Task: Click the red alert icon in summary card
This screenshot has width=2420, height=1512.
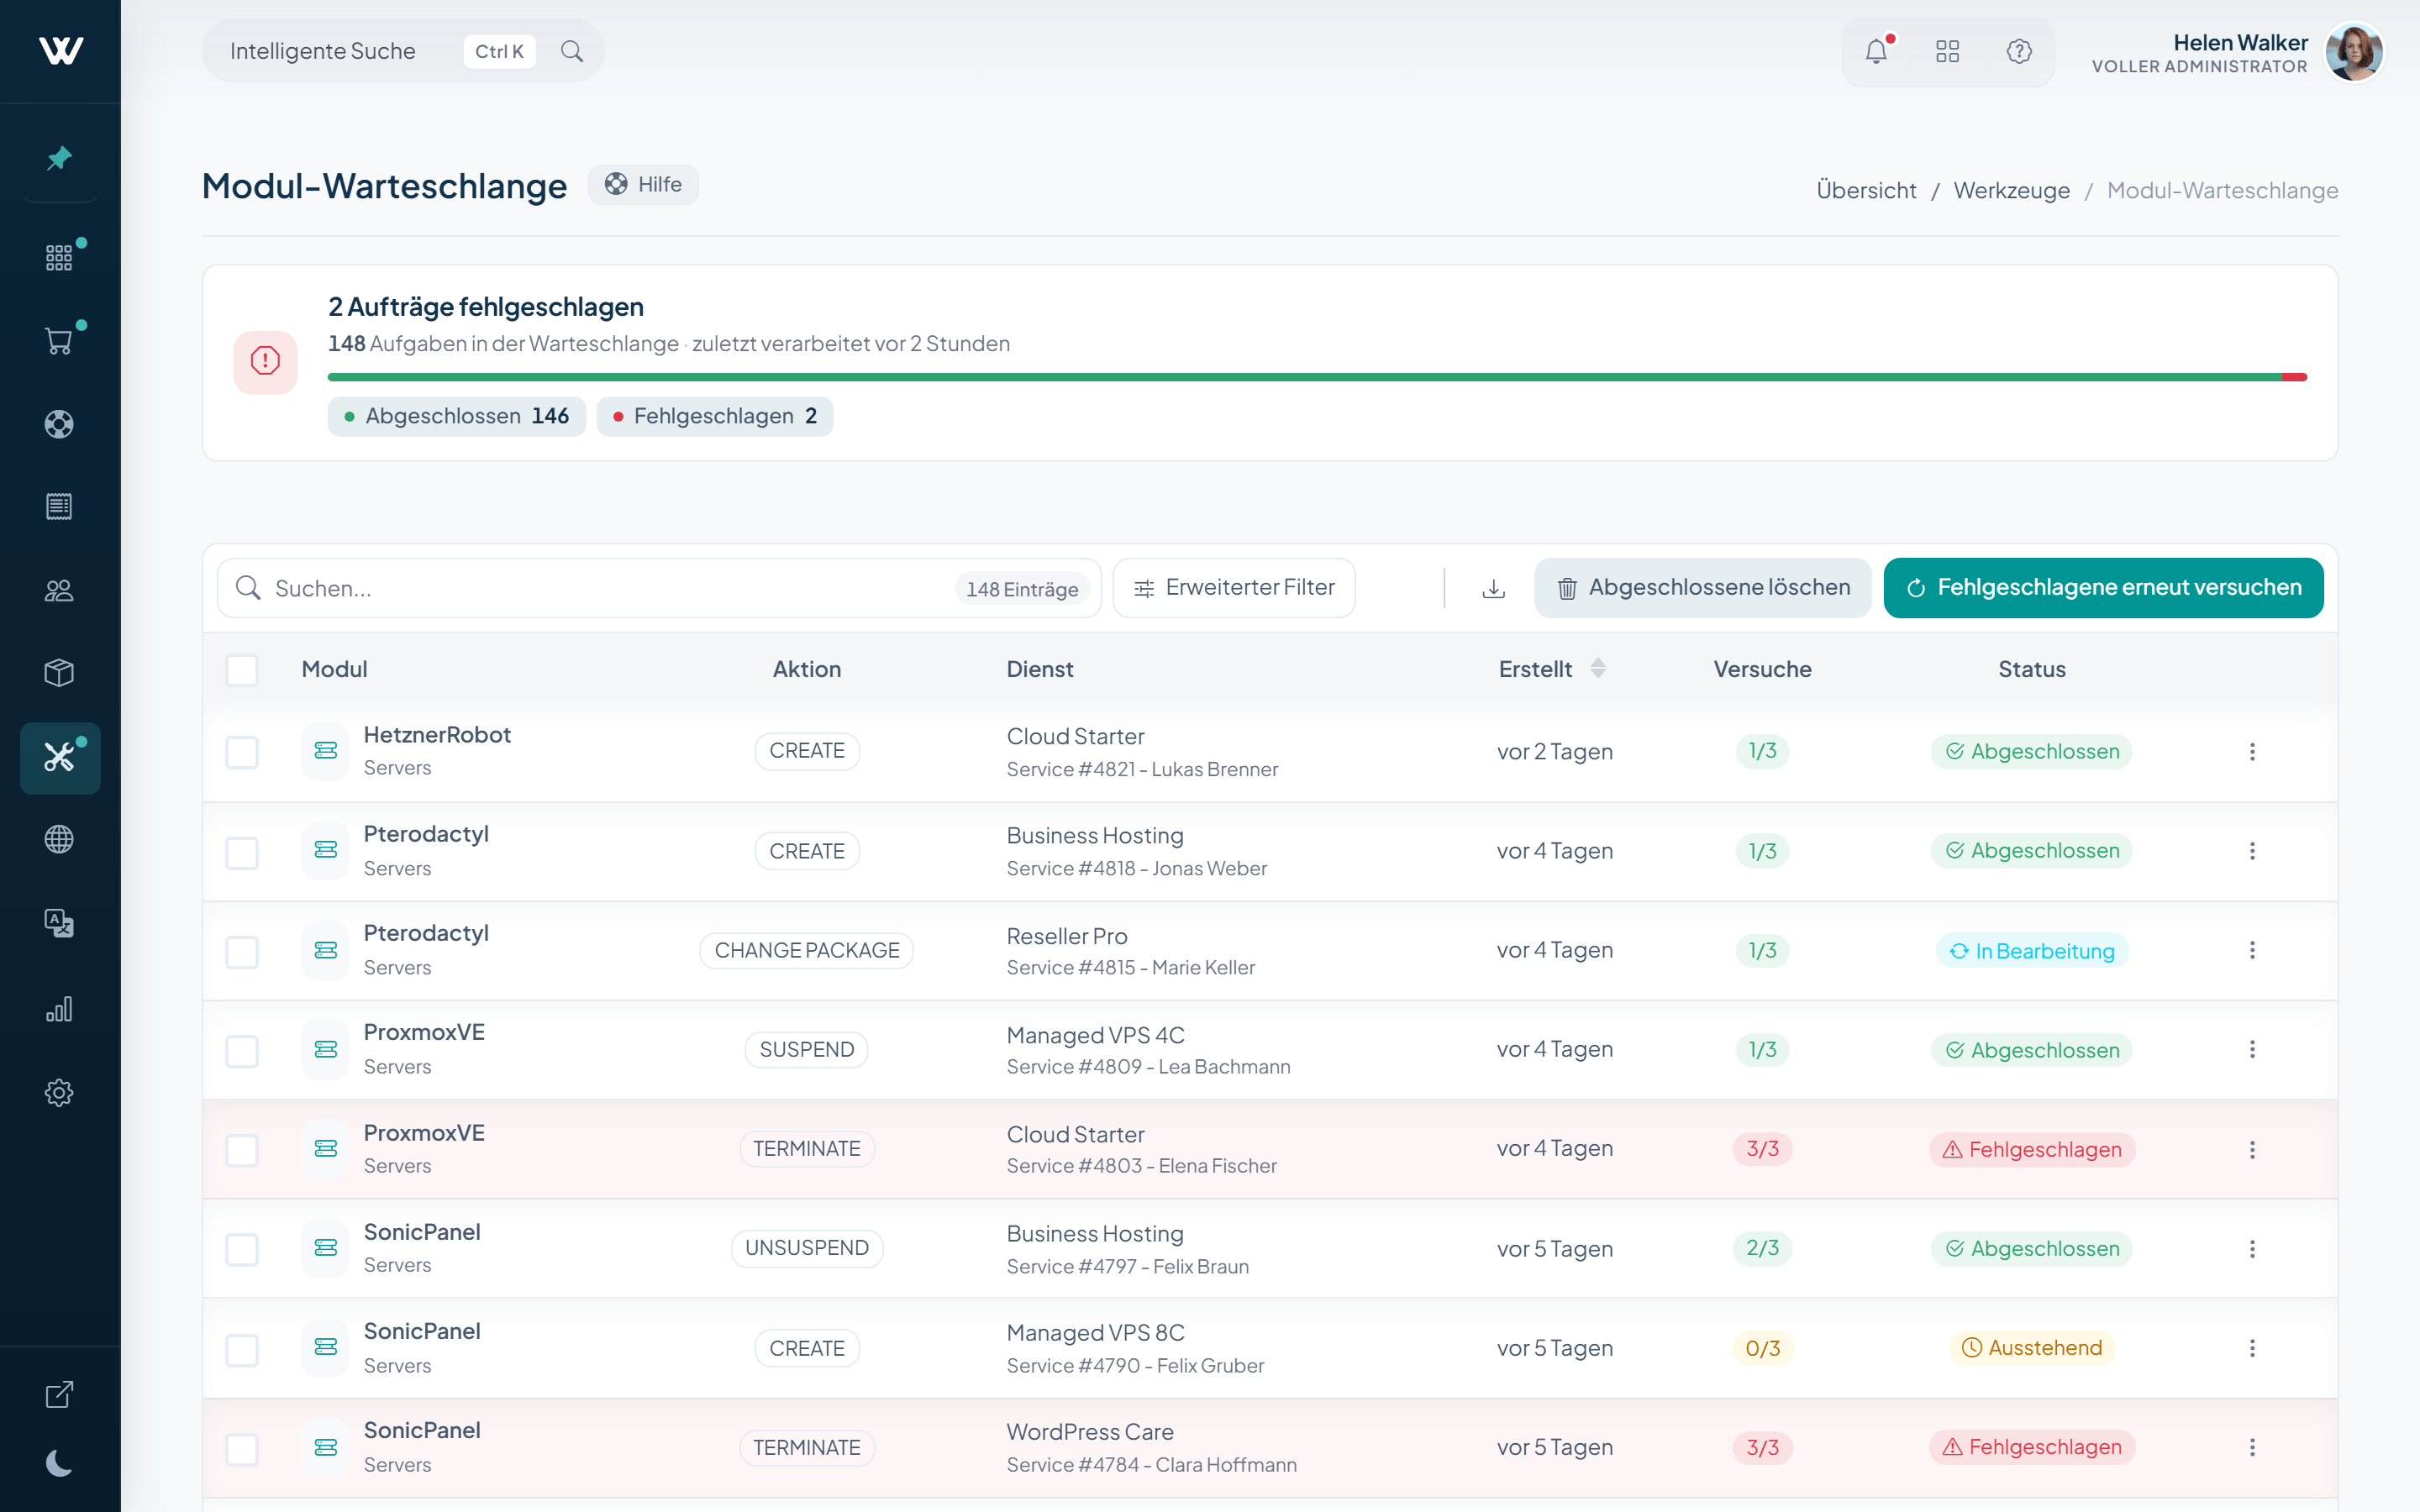Action: (265, 361)
